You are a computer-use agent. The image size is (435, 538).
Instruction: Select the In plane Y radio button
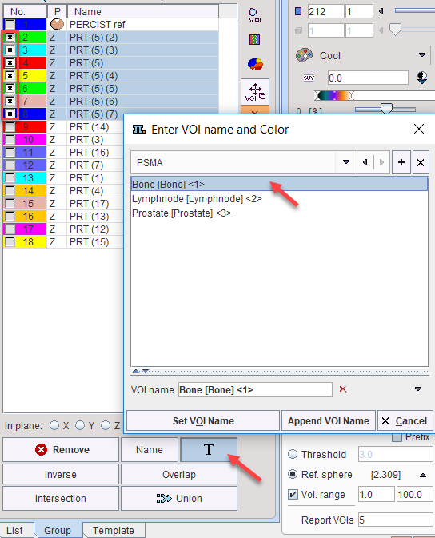(x=80, y=425)
